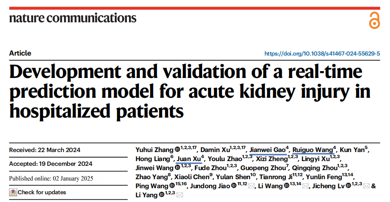Viewport: 390px width, 202px height.
Task: Click the Check for updates button
Action: pyautogui.click(x=38, y=192)
